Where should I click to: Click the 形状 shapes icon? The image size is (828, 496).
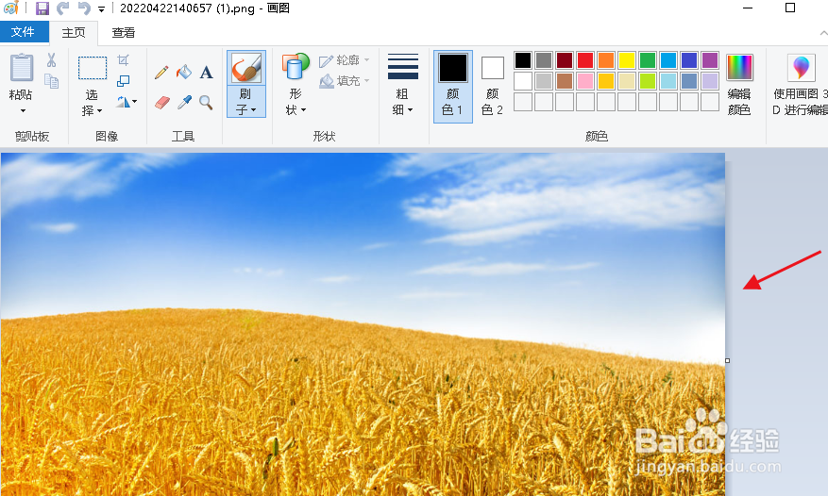click(296, 68)
